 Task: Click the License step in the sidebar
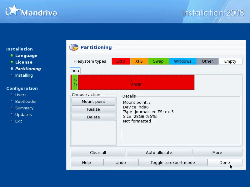(24, 62)
